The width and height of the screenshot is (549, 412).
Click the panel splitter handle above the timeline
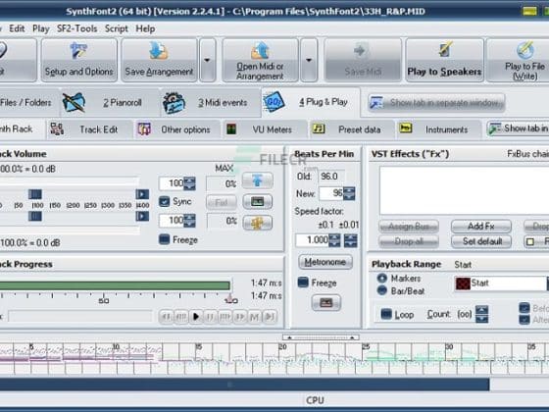[321, 337]
